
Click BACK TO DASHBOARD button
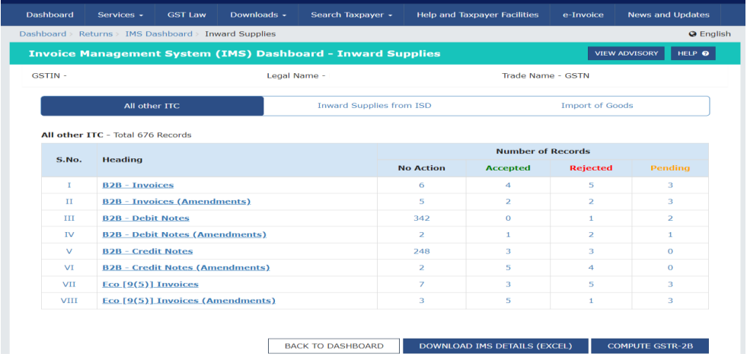(x=334, y=346)
